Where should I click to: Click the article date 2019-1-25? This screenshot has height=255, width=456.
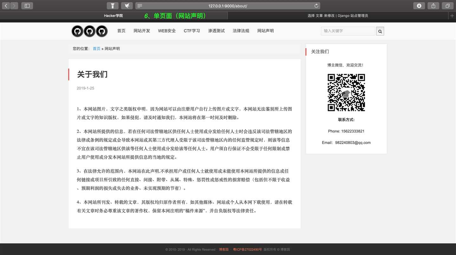pos(85,88)
